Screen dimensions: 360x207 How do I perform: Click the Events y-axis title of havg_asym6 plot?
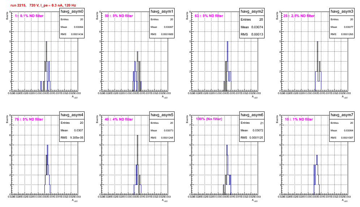(x=187, y=119)
